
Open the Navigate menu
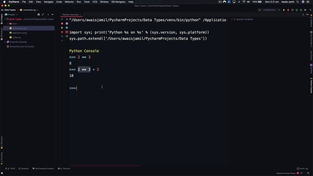click(x=48, y=2)
